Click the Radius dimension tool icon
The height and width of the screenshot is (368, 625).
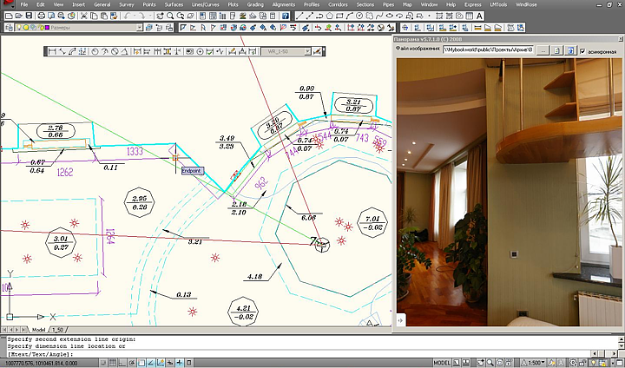click(95, 51)
